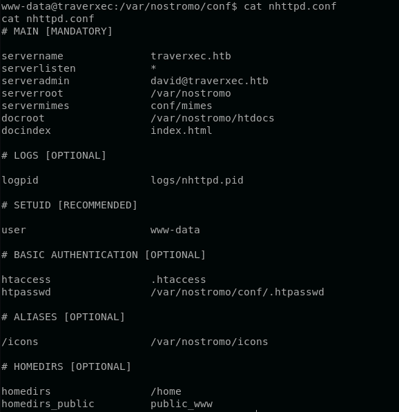Click the alias target /var/nostromo/icons
Image resolution: width=399 pixels, height=412 pixels.
(x=209, y=342)
